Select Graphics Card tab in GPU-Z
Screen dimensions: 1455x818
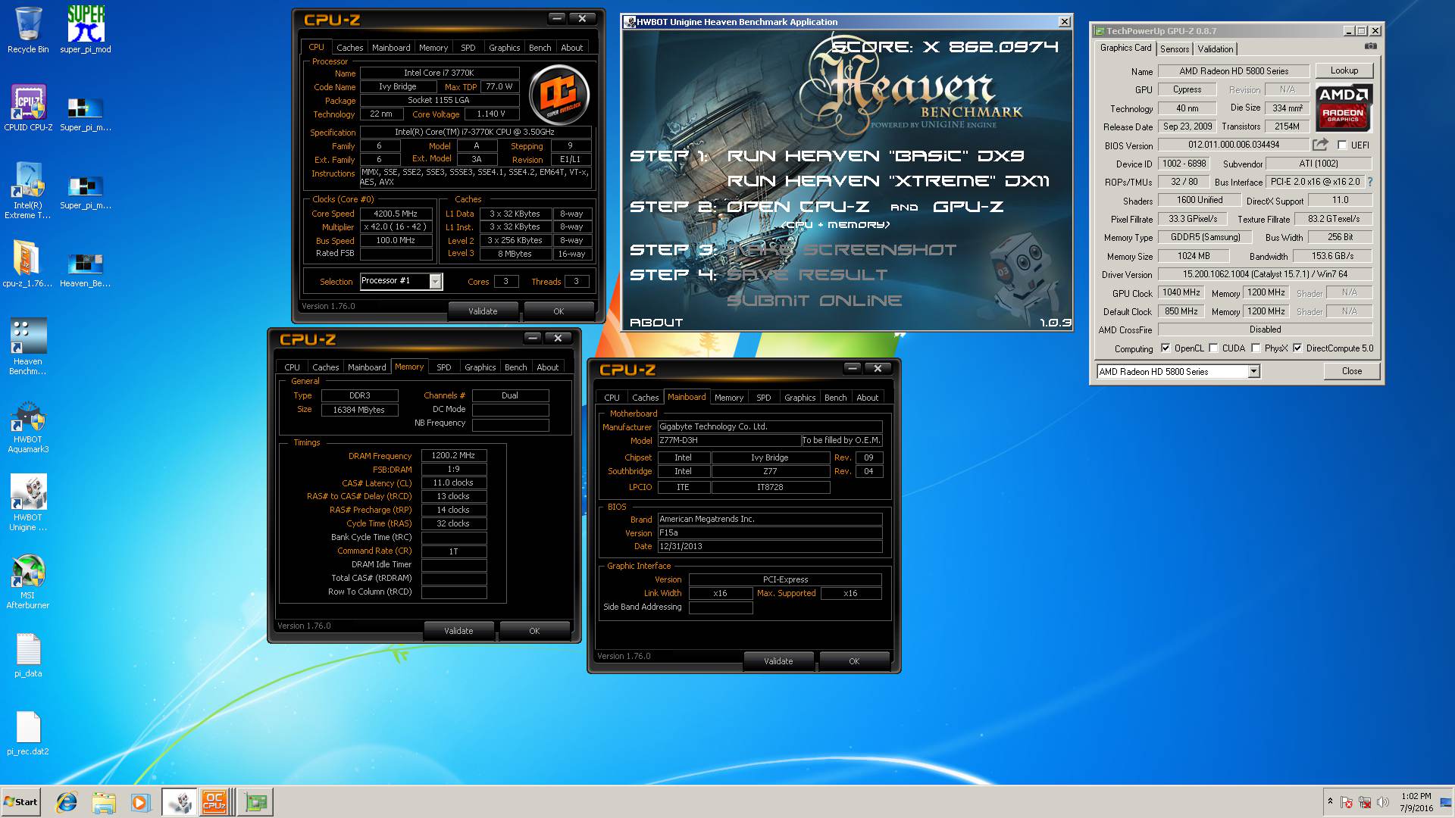click(x=1125, y=48)
